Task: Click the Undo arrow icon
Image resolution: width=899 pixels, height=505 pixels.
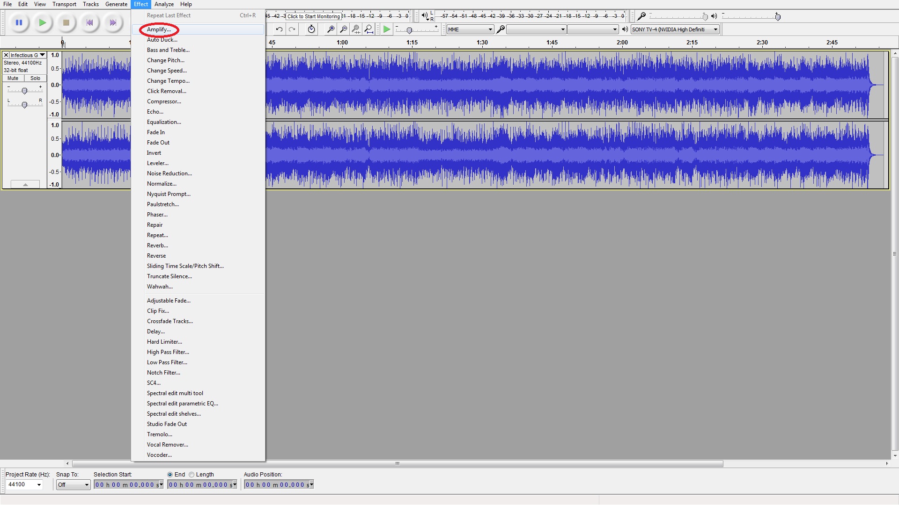Action: pos(279,29)
